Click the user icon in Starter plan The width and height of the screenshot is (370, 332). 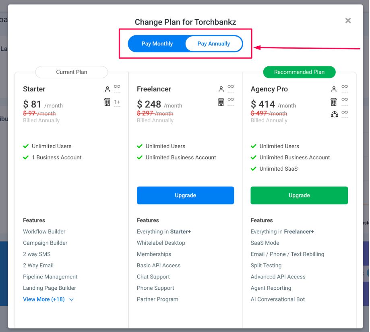pos(107,89)
